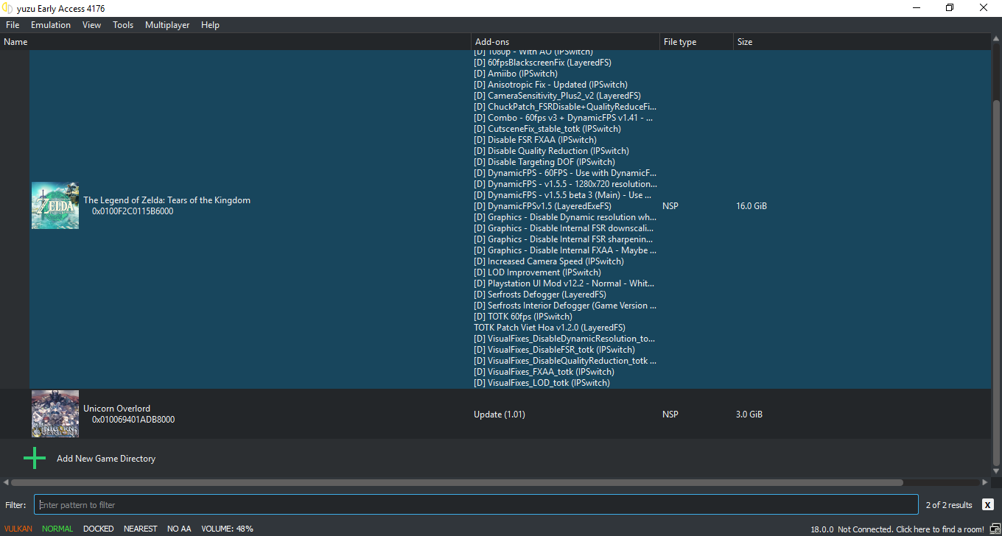The height and width of the screenshot is (536, 1002).
Task: Click the Serfrosts Defogger (LayeredFS) entry
Action: (540, 295)
